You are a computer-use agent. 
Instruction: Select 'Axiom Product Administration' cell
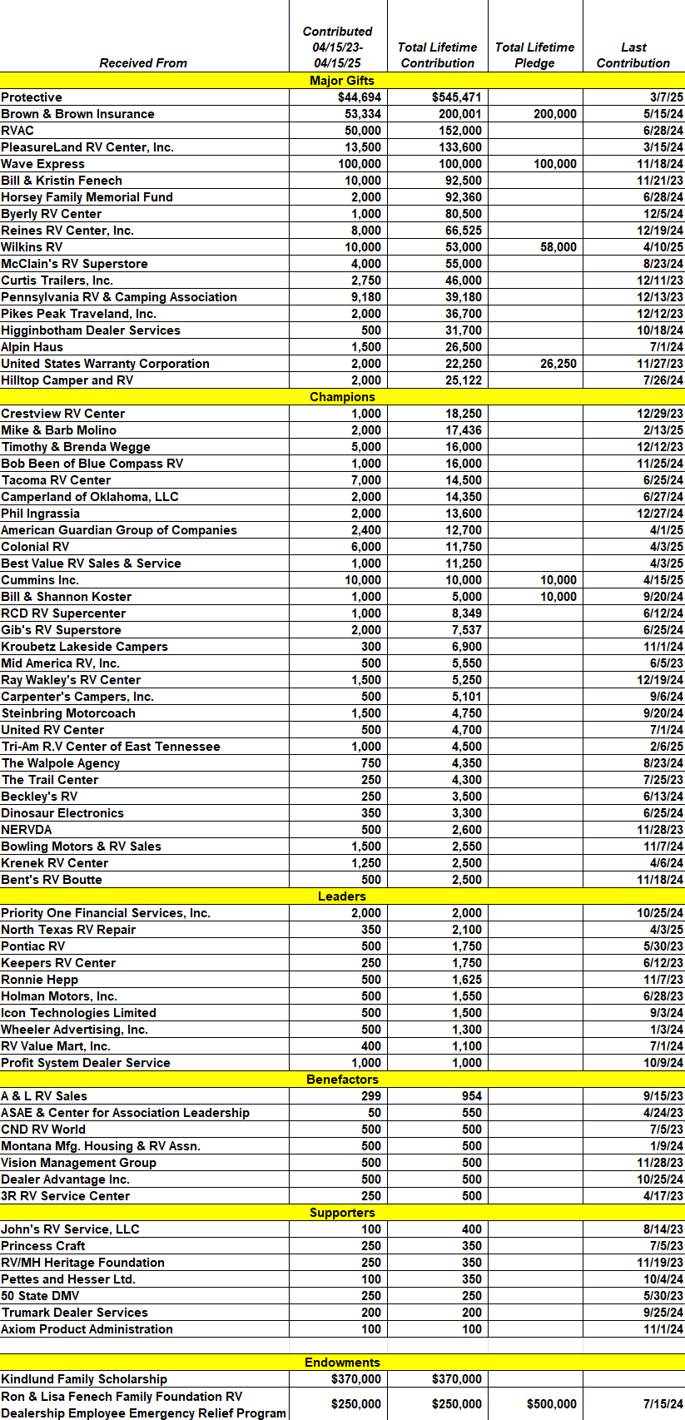coord(87,1329)
